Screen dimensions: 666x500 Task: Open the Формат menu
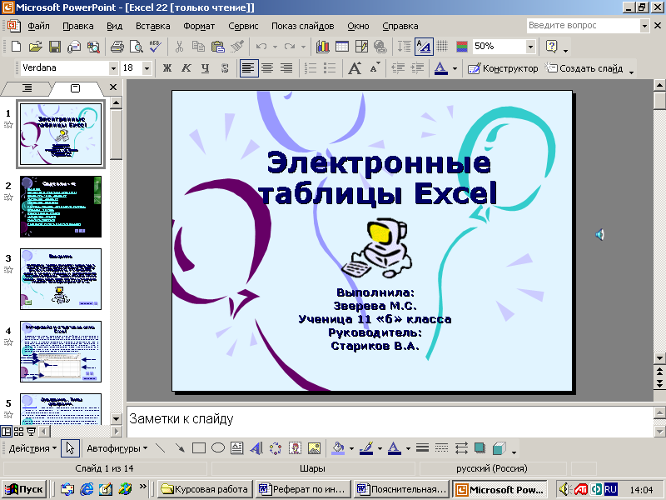click(199, 26)
